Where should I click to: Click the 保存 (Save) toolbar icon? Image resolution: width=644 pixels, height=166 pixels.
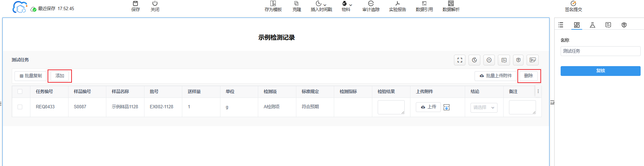(x=135, y=6)
